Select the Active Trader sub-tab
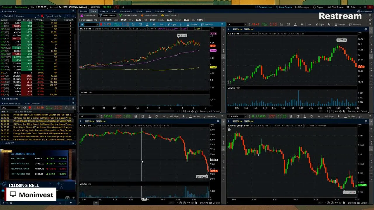The image size is (374, 210). 150,15
